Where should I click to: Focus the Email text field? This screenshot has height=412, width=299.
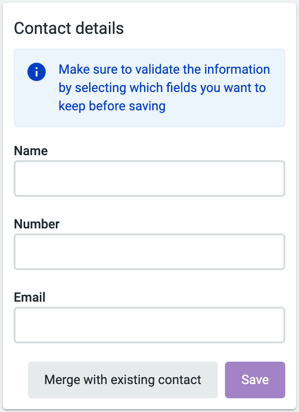click(x=149, y=325)
